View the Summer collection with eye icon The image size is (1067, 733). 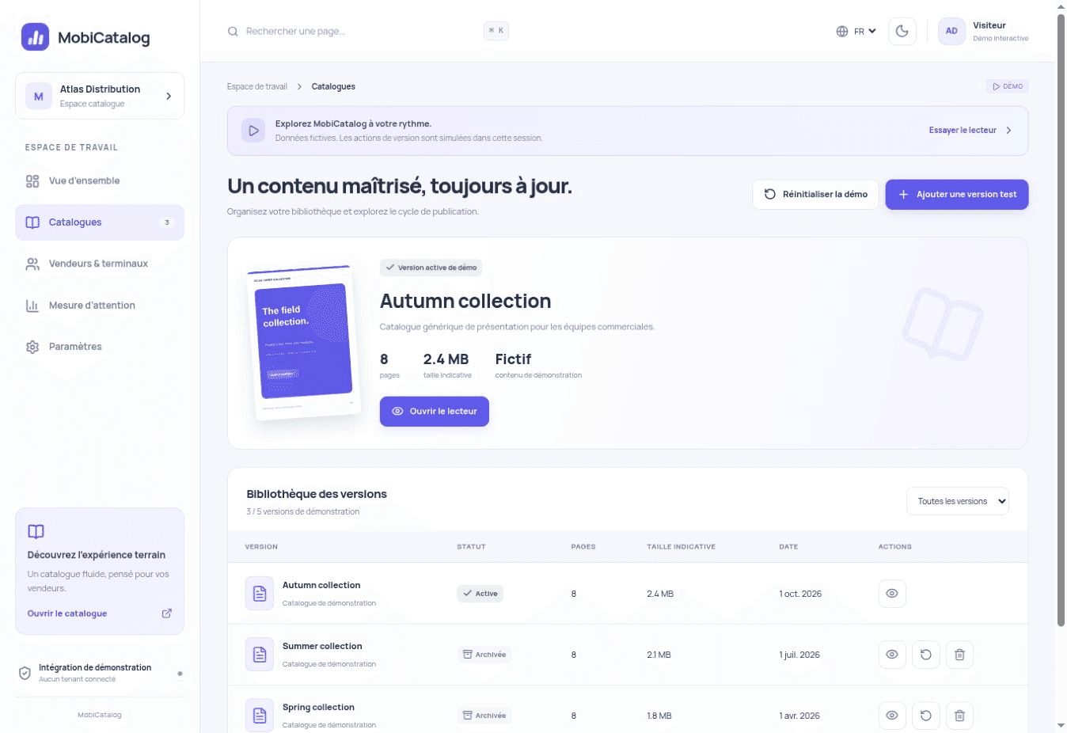(892, 655)
